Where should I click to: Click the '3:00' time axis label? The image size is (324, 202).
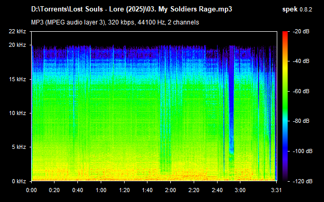[240, 190]
